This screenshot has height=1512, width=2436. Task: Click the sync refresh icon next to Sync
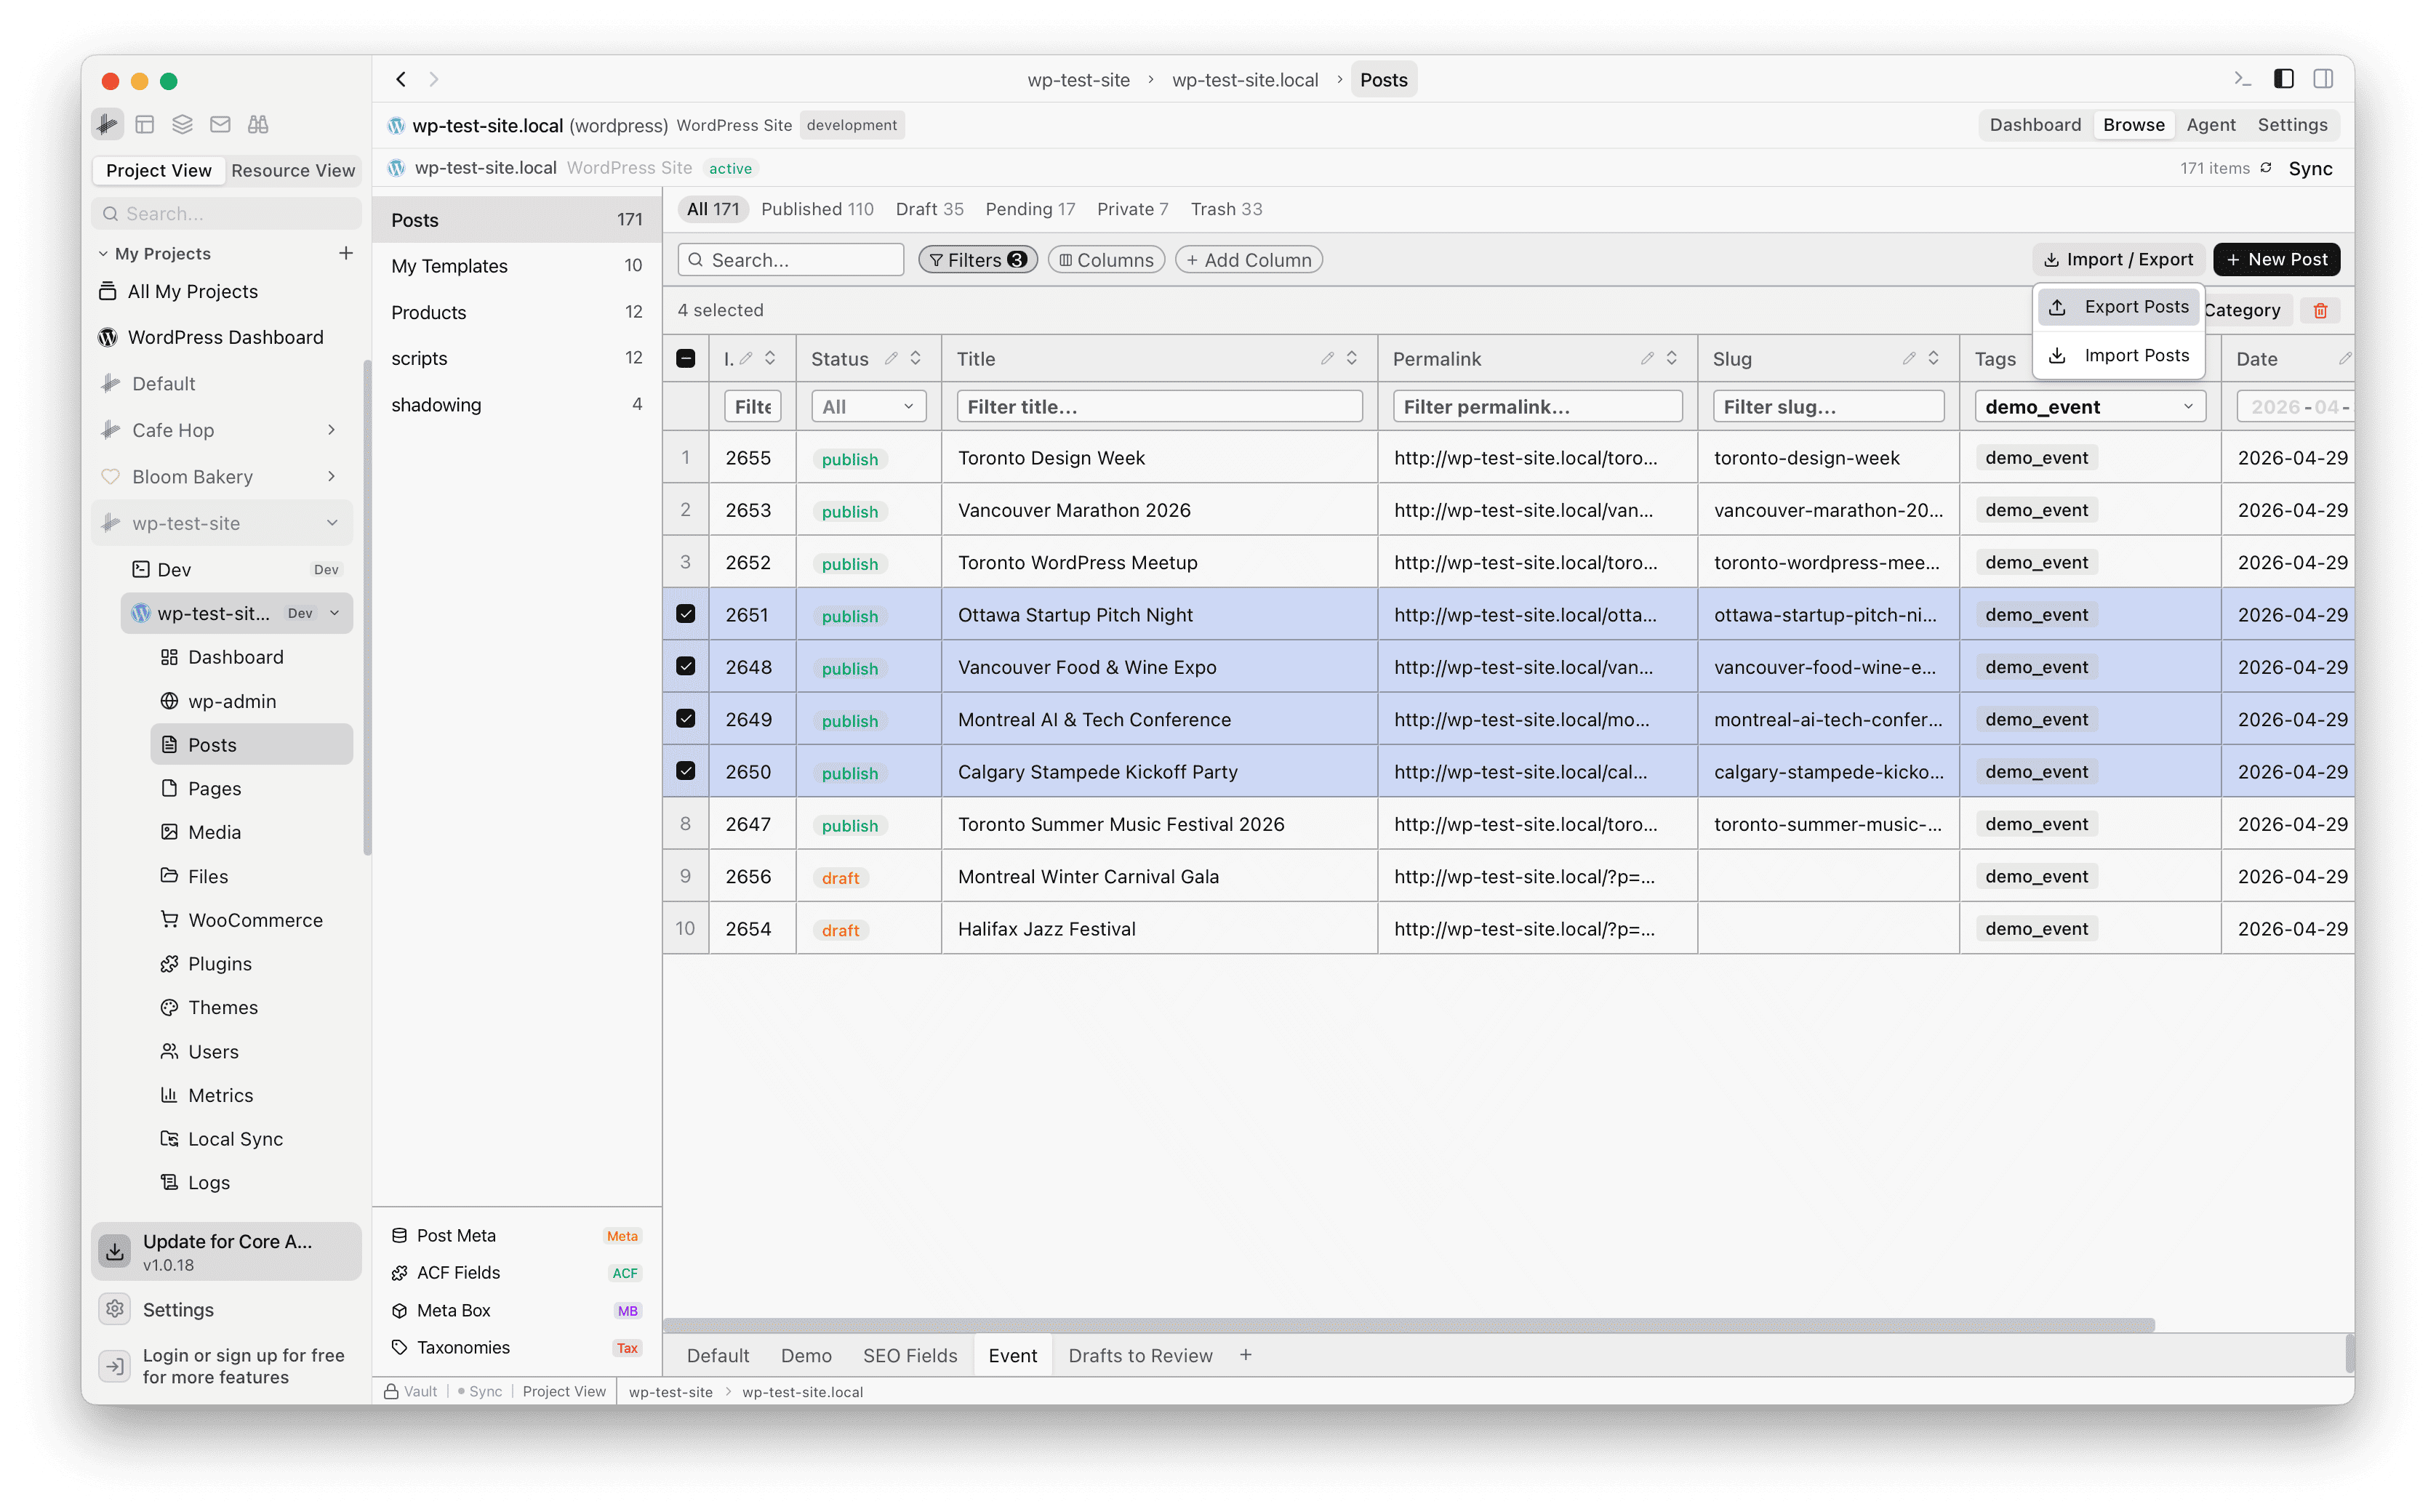[2266, 168]
